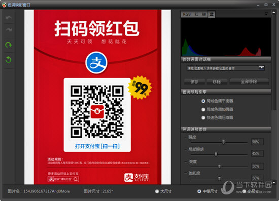This screenshot has width=279, height=201.
Task: Click the histogram graph display
Action: tap(226, 37)
